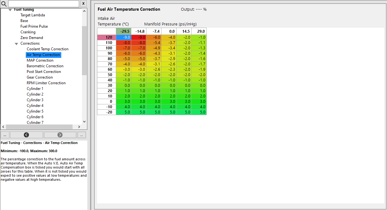Select Post Start Correction
387x210 pixels.
pyautogui.click(x=44, y=72)
